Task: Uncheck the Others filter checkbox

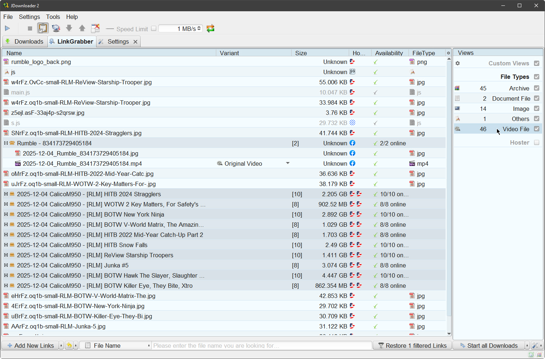Action: [x=537, y=119]
